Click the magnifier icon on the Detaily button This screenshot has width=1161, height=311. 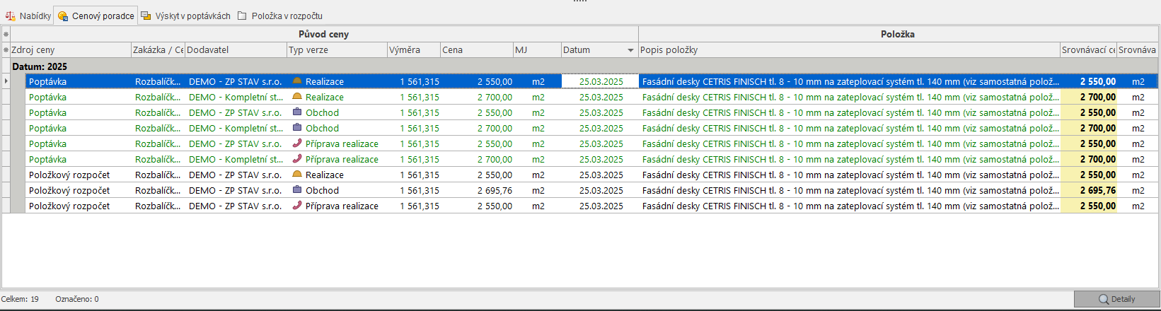(x=1103, y=299)
